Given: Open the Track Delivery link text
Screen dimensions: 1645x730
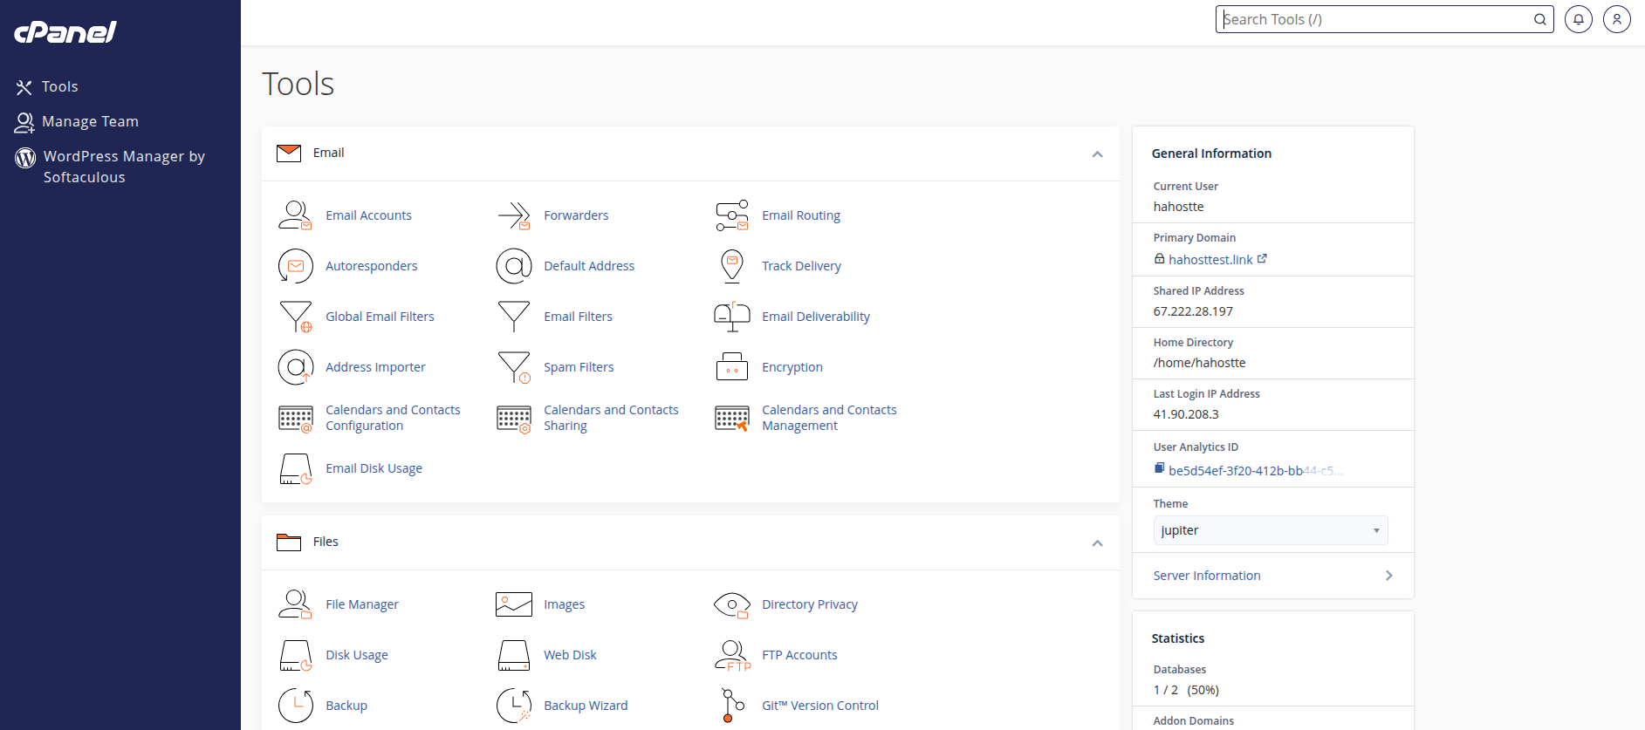Looking at the screenshot, I should (x=801, y=266).
